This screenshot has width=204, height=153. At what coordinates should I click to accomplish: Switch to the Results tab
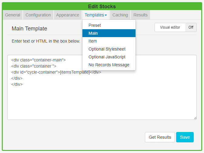click(x=140, y=15)
